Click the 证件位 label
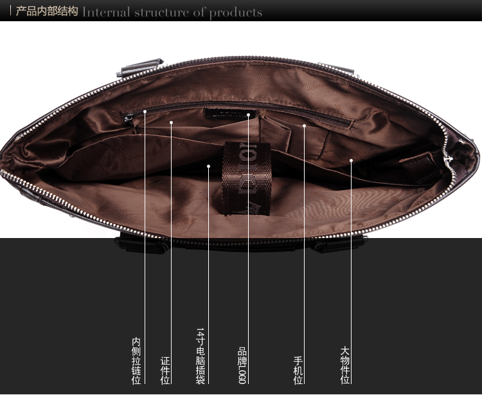The height and width of the screenshot is (395, 482). [165, 371]
